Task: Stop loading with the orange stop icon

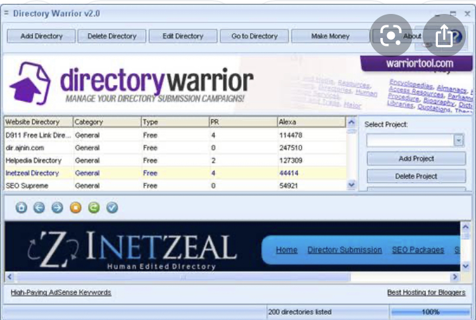Action: (x=76, y=208)
